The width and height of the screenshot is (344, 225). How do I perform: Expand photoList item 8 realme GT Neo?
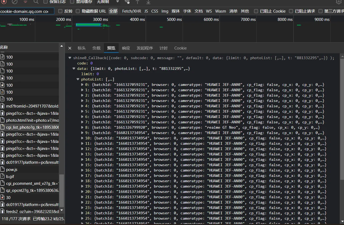[82, 128]
